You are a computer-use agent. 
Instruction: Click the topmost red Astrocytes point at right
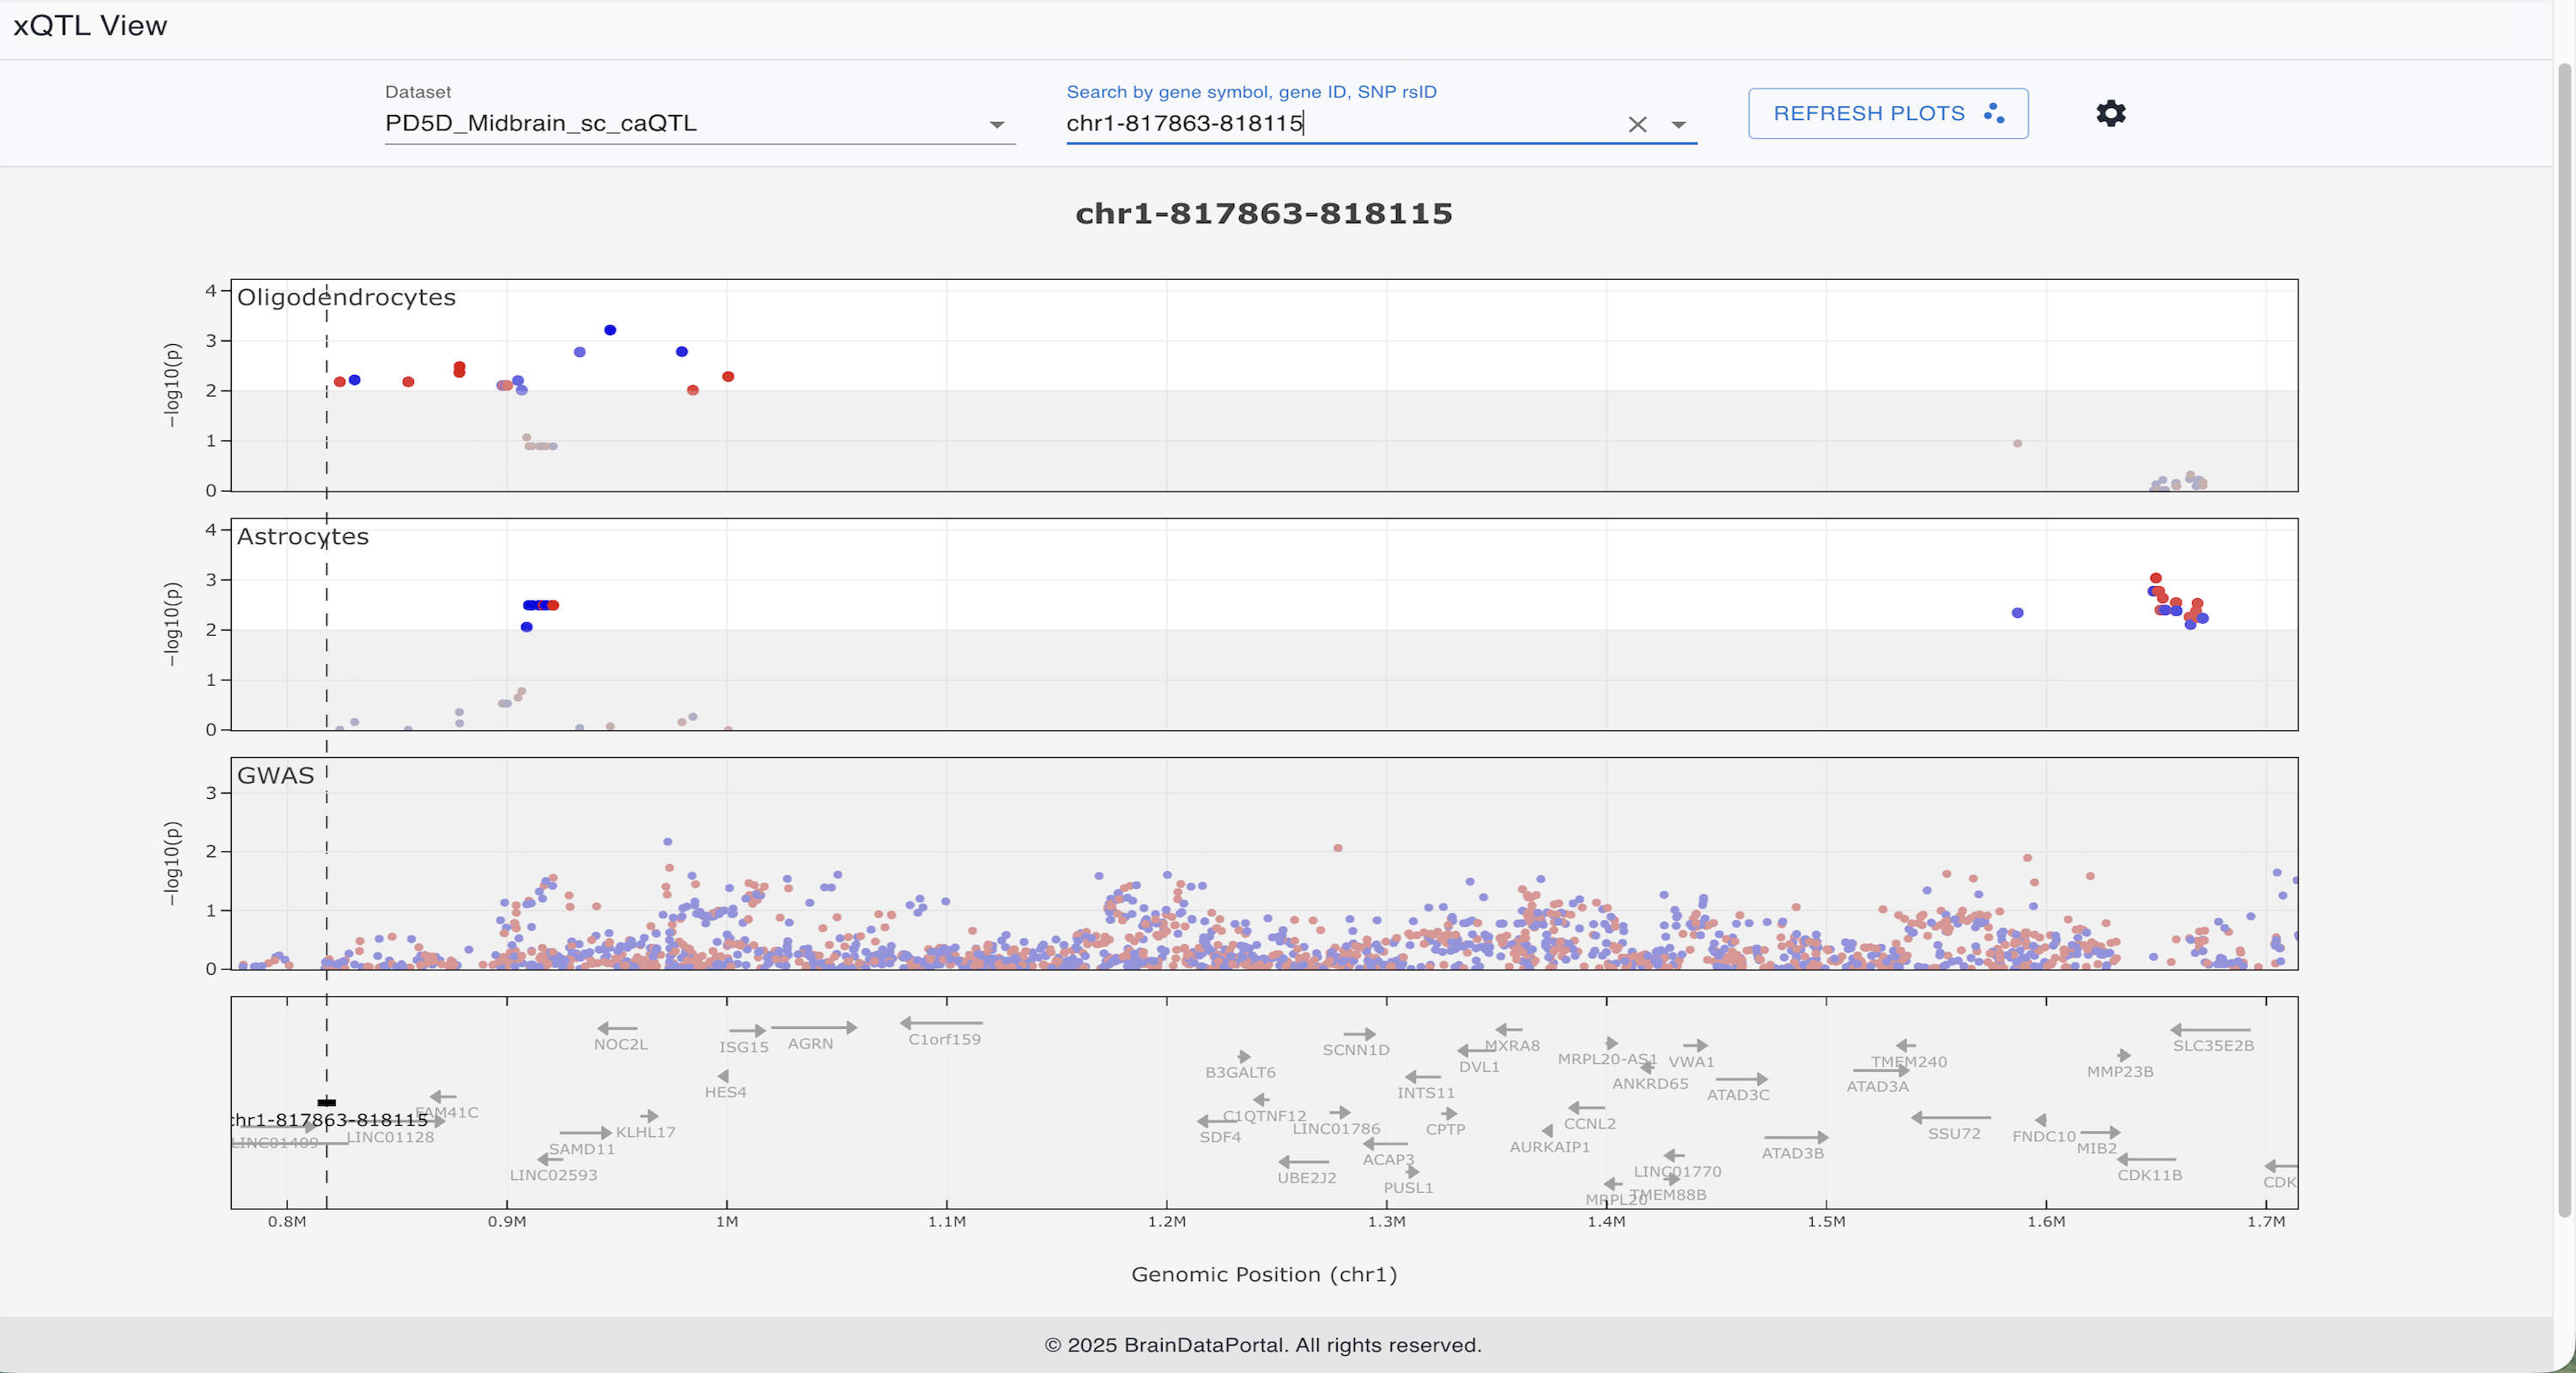point(2156,578)
